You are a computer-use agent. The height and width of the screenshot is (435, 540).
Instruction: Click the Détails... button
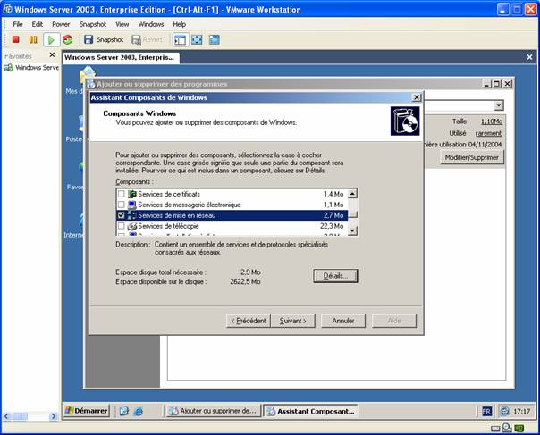[x=335, y=276]
